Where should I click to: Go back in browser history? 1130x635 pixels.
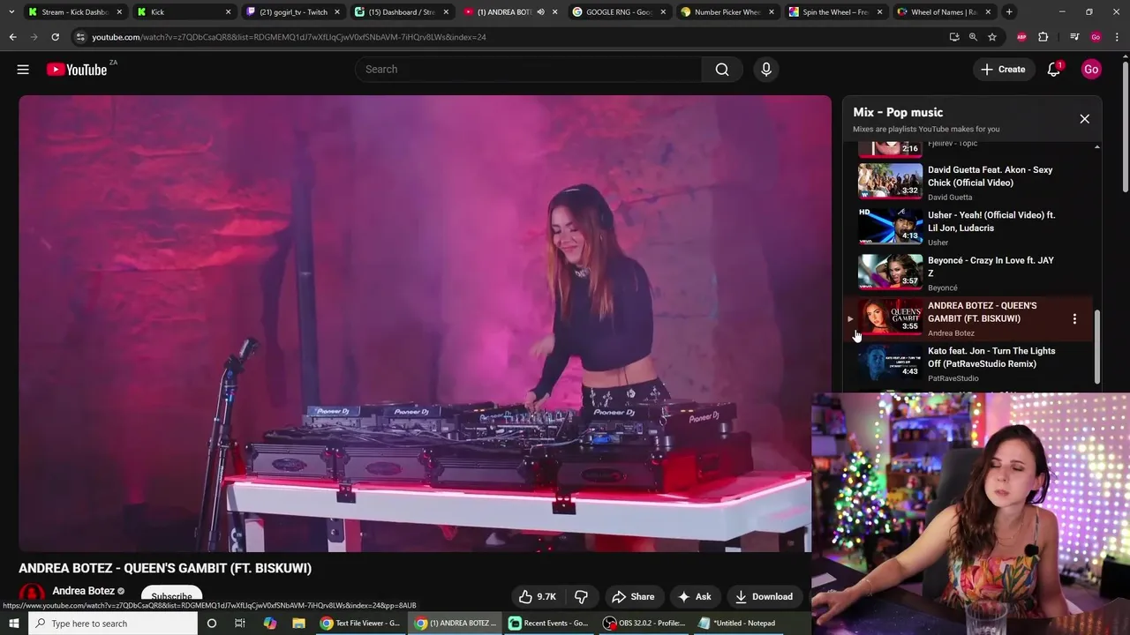pos(12,37)
